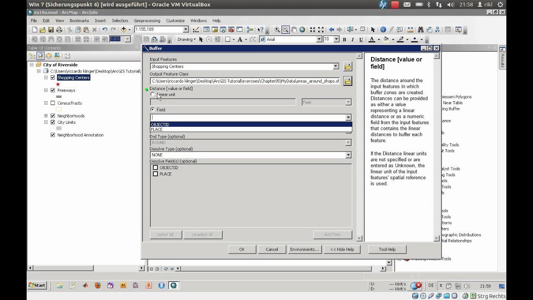Choose OBJECTID from the field list
The height and width of the screenshot is (300, 533).
[x=251, y=125]
